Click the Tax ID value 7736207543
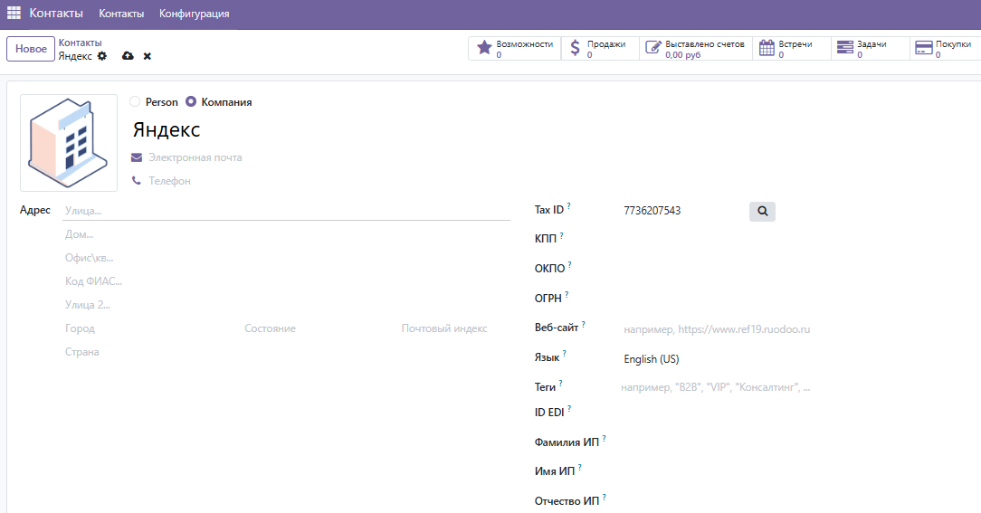This screenshot has height=513, width=981. point(652,211)
